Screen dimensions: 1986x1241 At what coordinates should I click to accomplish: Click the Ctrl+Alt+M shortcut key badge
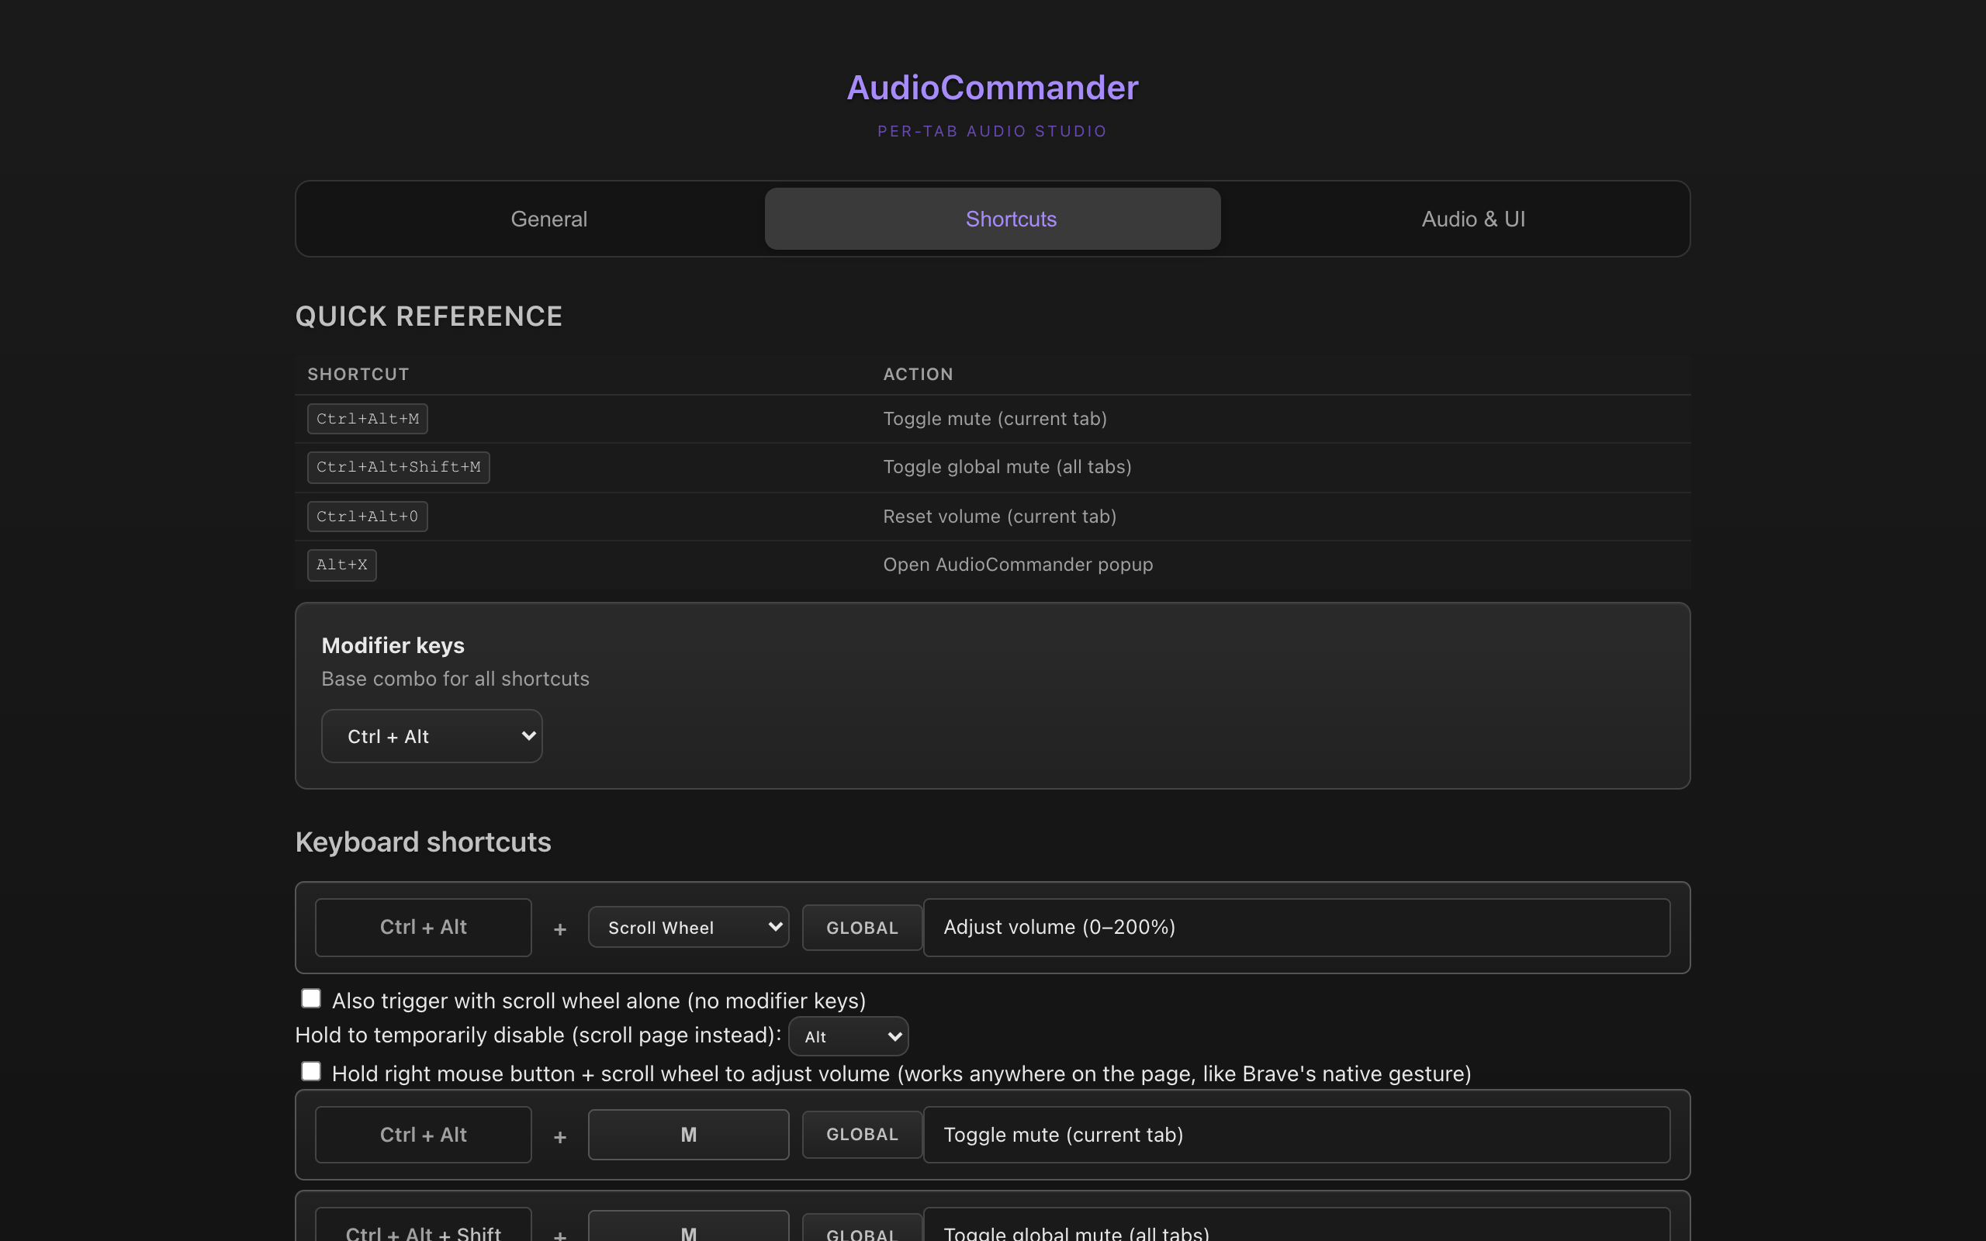click(x=367, y=419)
